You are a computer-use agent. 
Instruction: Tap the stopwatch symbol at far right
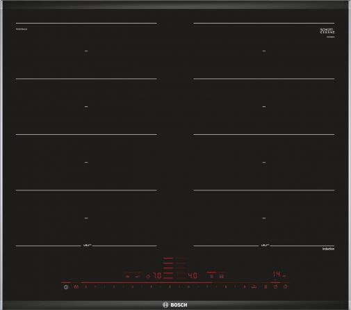[x=286, y=287]
